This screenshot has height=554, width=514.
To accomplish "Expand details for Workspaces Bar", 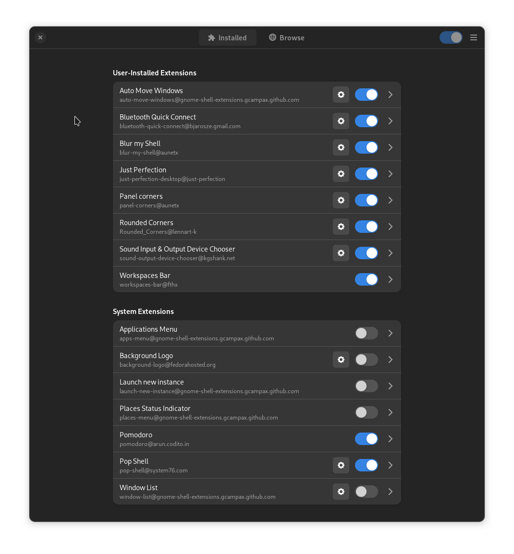I will point(390,279).
